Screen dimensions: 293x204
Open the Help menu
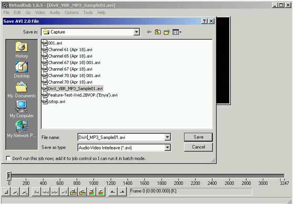point(101,12)
